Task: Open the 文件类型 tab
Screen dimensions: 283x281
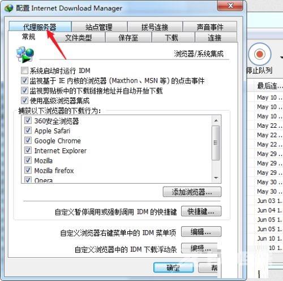Action: (79, 37)
